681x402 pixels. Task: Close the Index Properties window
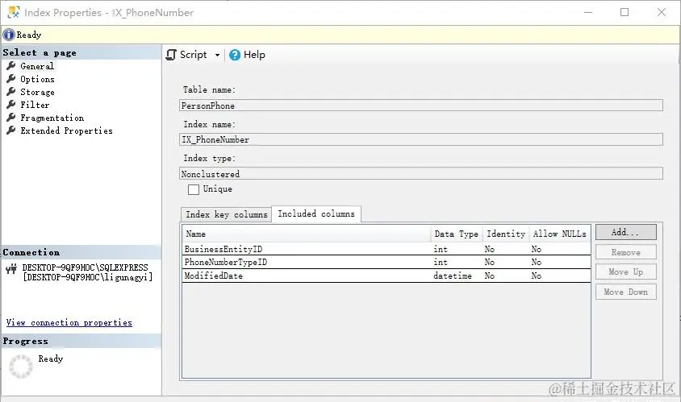point(662,12)
